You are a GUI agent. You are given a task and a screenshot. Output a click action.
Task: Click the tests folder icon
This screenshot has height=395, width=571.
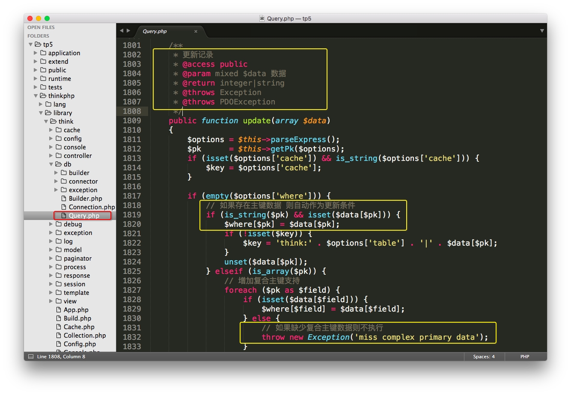pos(43,87)
